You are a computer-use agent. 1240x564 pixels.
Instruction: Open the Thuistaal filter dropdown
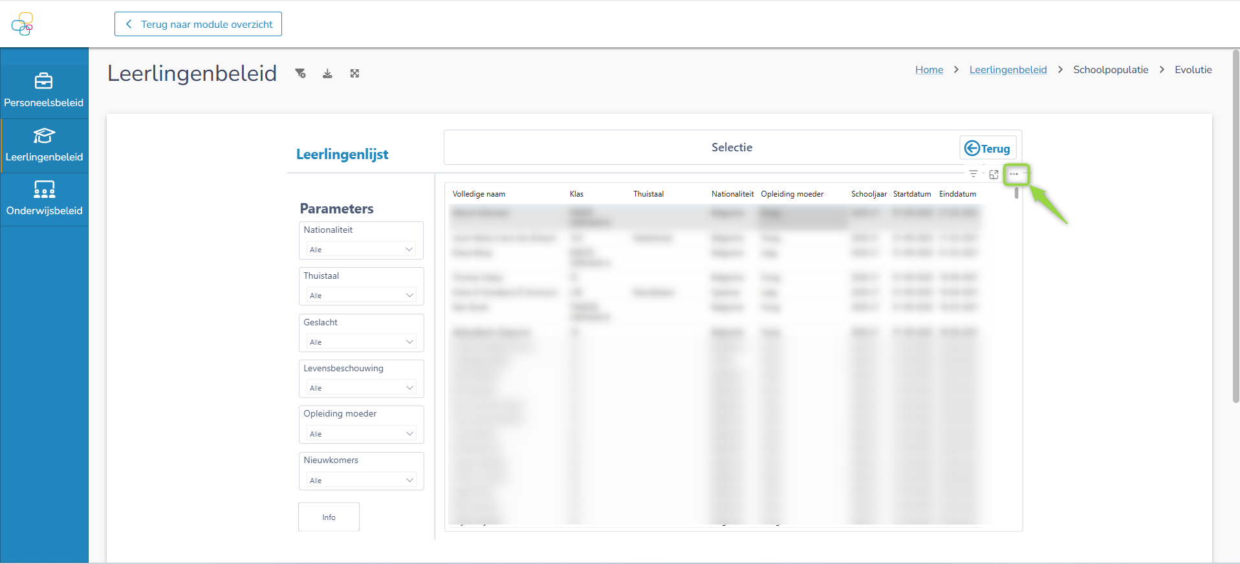(361, 296)
